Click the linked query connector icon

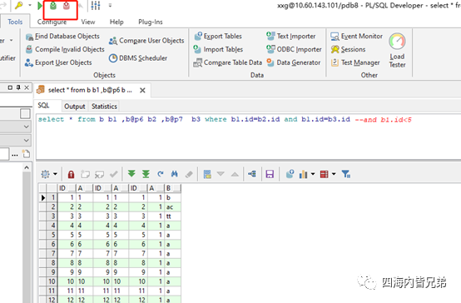coord(252,174)
